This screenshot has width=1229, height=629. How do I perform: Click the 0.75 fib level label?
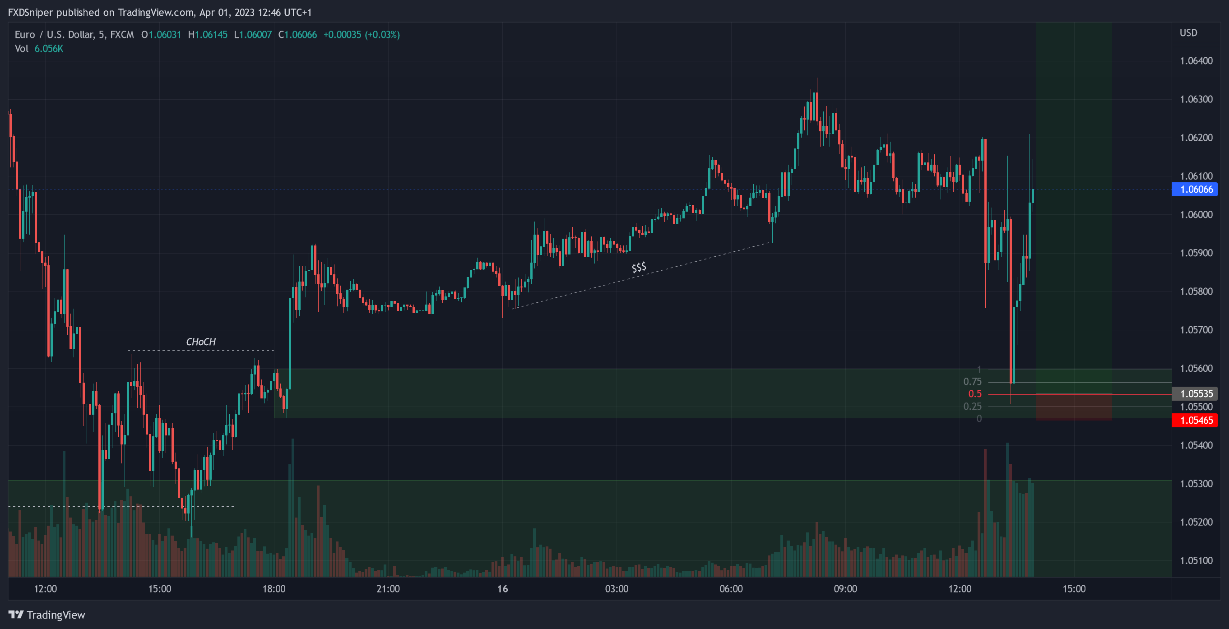click(x=972, y=381)
